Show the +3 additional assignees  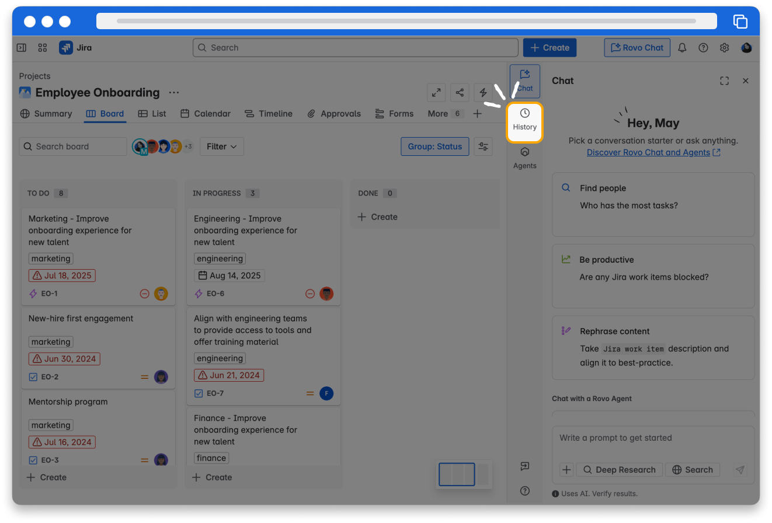188,147
